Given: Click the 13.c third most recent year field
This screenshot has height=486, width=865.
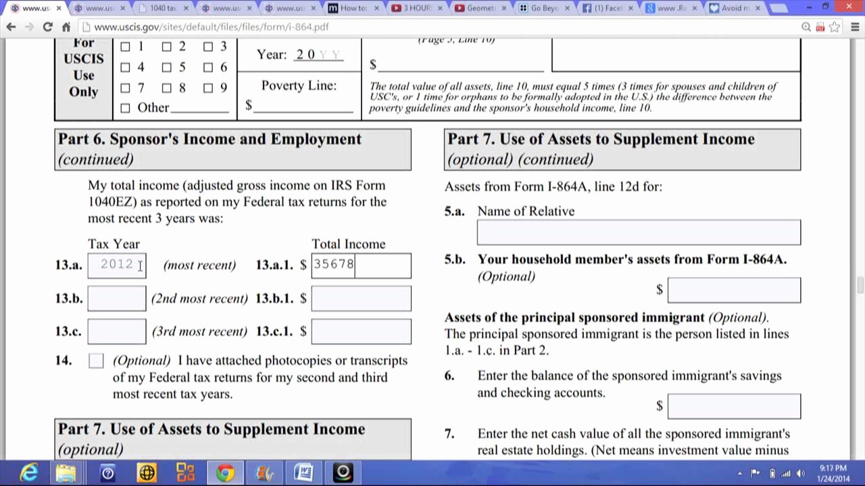Looking at the screenshot, I should point(117,331).
